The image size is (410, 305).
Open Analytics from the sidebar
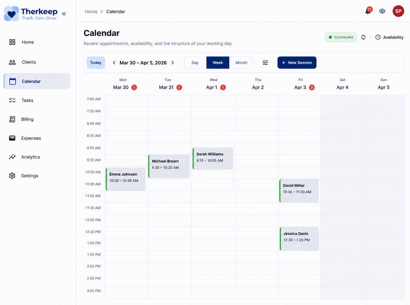click(30, 157)
